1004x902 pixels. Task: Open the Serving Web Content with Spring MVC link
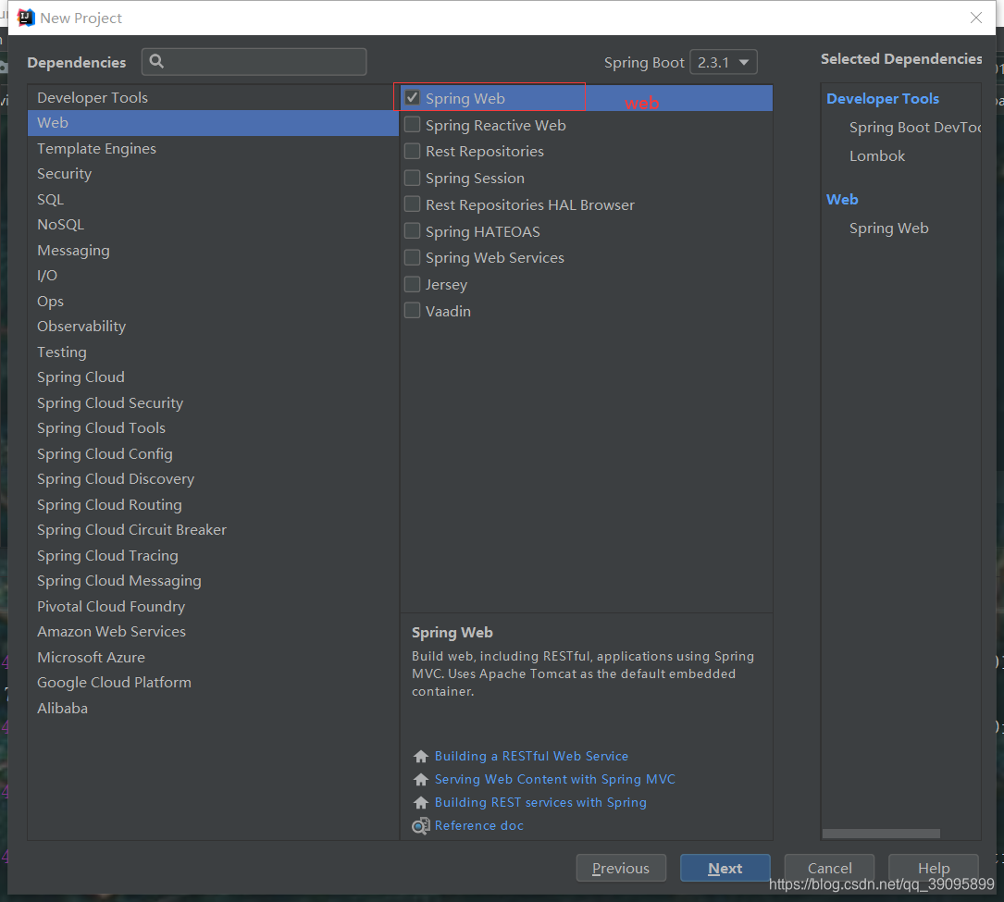554,779
